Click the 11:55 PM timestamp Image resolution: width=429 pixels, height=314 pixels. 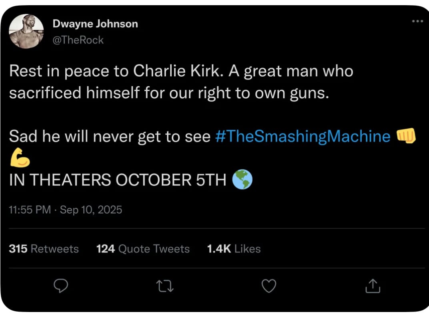[30, 210]
